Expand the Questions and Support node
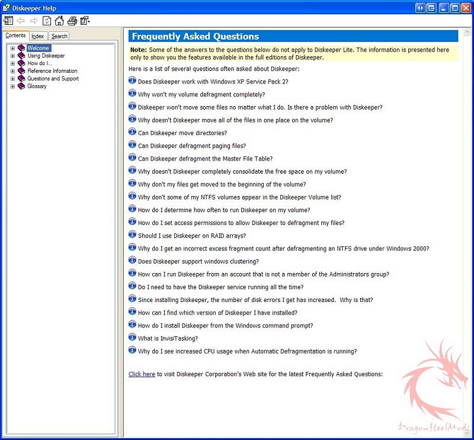 [12, 79]
